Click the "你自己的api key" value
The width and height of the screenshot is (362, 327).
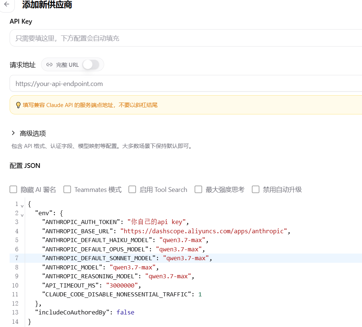pyautogui.click(x=157, y=222)
